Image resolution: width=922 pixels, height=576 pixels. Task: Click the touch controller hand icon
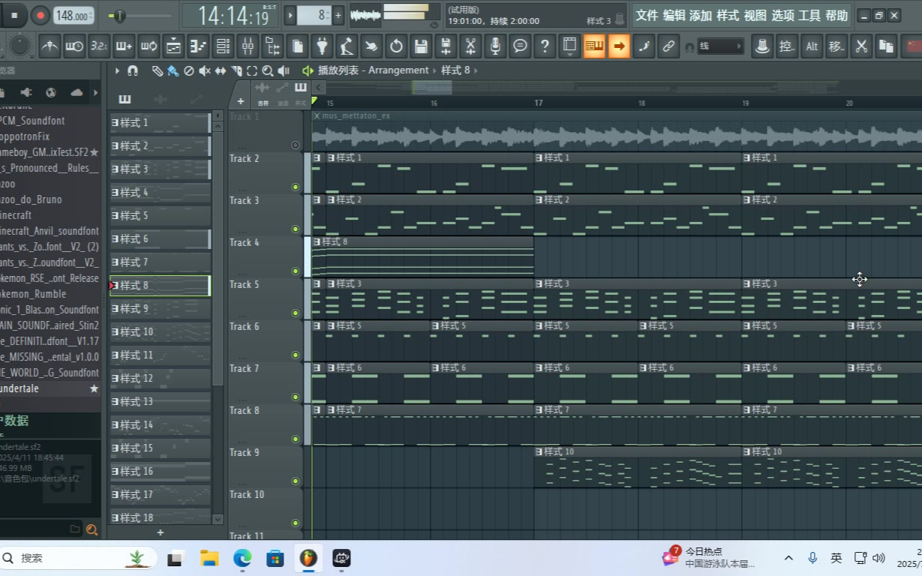click(371, 46)
